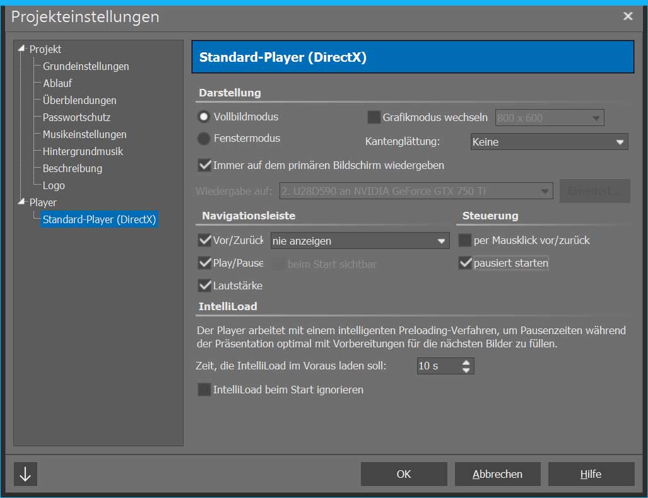
Task: Click inside the IntelliLoad time field
Action: [x=437, y=366]
